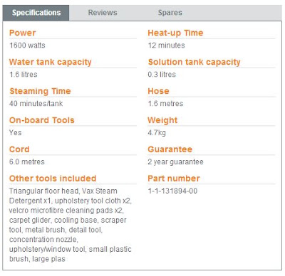Click the Other tools included description text
Screen dimensions: 285x276
click(71, 225)
